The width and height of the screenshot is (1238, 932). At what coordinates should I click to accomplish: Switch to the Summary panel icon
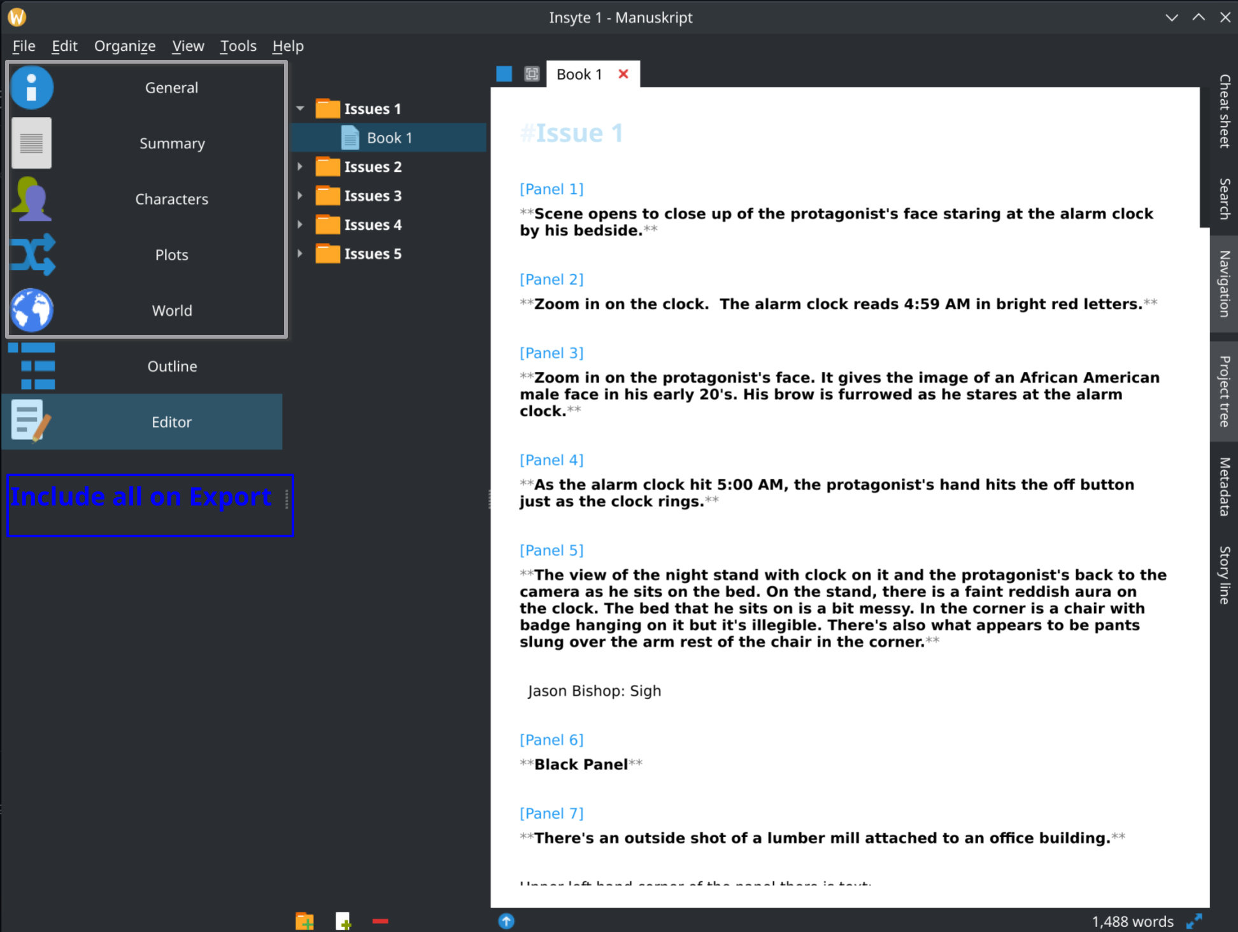tap(32, 143)
